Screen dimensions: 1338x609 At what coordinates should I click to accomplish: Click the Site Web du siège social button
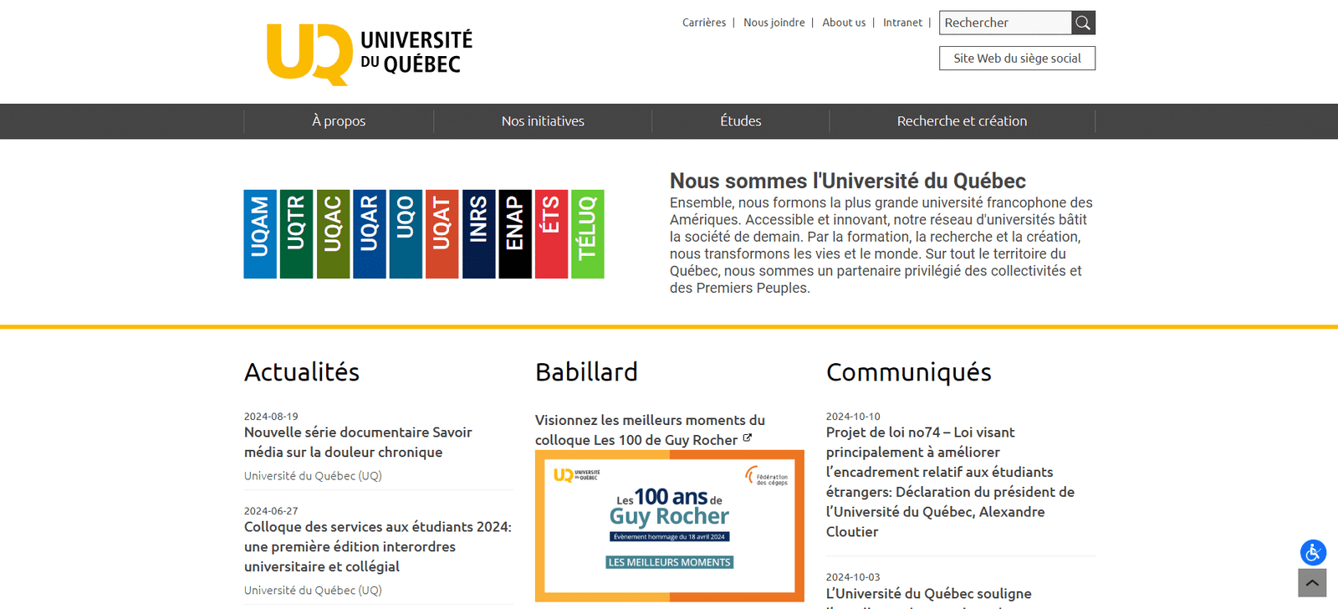pyautogui.click(x=1017, y=59)
